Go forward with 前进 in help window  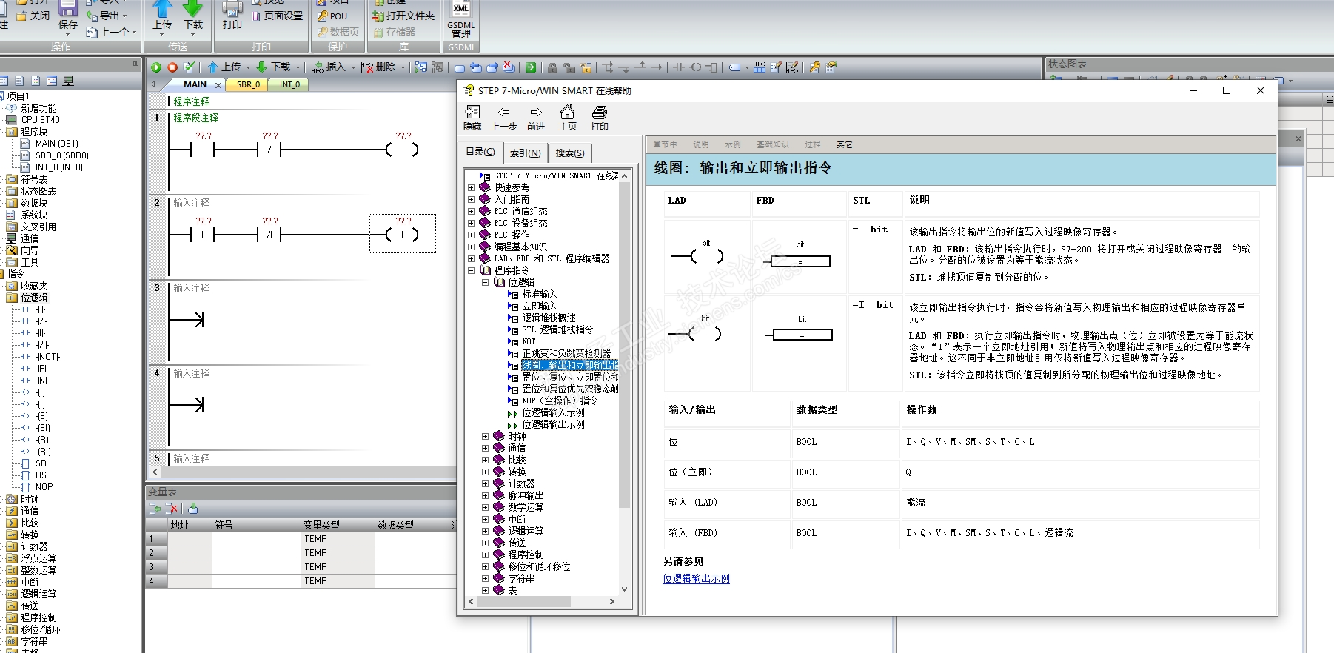tap(536, 118)
